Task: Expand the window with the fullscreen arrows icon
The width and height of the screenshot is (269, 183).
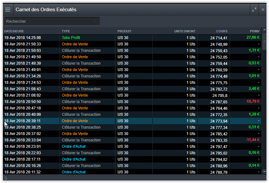Action: point(254,10)
